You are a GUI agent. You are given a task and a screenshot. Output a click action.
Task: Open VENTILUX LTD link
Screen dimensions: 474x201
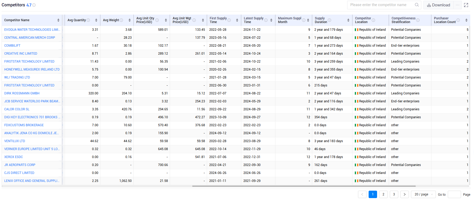point(15,141)
